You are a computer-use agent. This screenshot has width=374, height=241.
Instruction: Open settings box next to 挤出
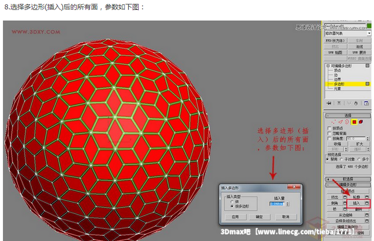345,197
